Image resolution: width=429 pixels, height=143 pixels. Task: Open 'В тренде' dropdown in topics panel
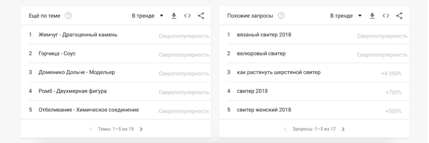pos(147,16)
